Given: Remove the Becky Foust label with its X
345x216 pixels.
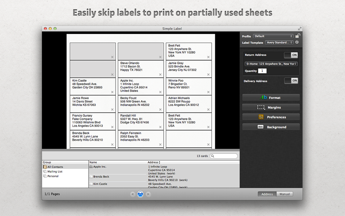Looking at the screenshot, I should (x=161, y=110).
